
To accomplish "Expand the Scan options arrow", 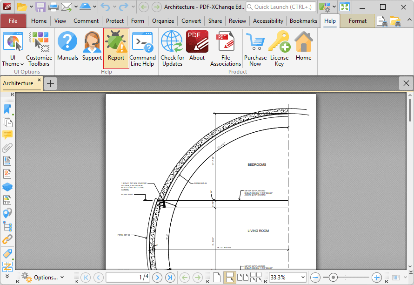I will pos(94,7).
